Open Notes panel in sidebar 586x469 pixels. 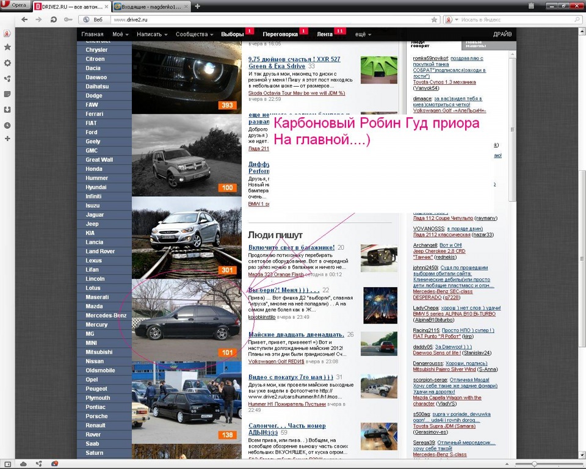[x=7, y=94]
